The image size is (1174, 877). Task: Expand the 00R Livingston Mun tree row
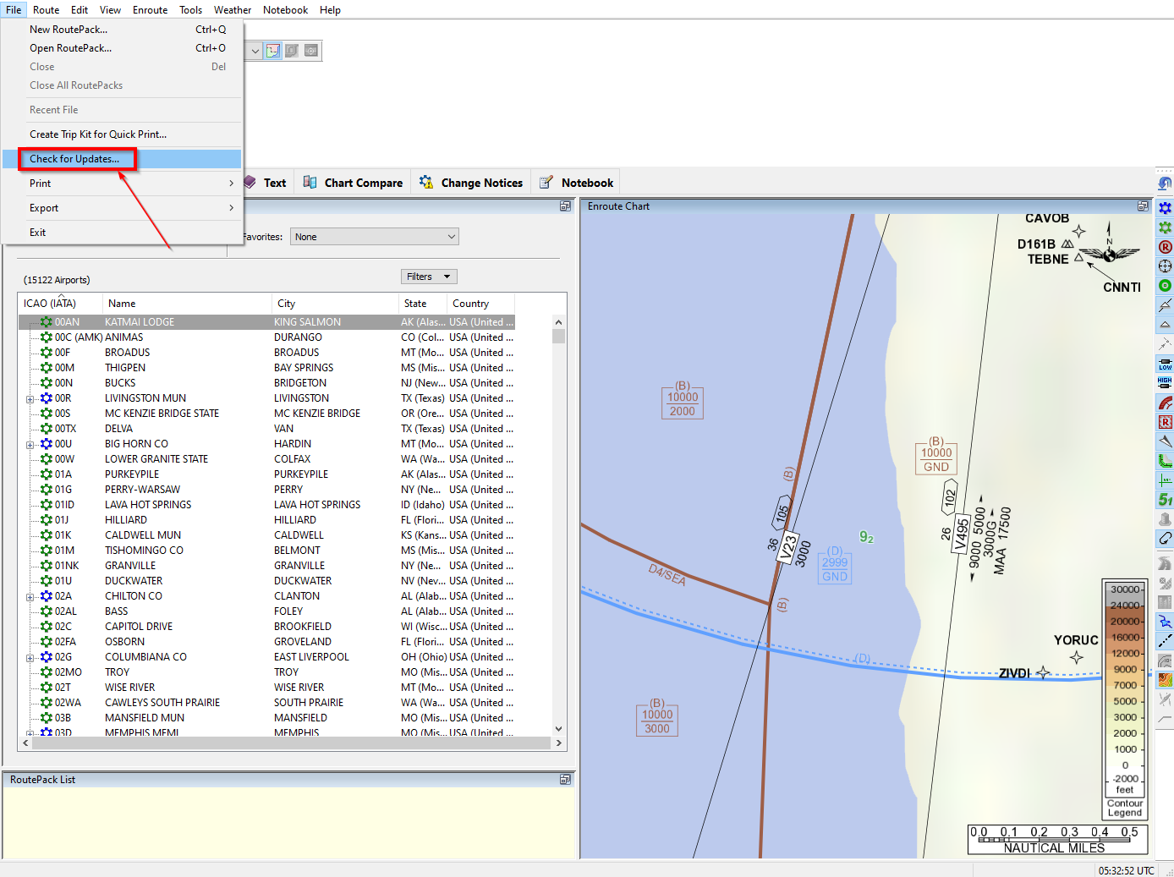tap(30, 399)
